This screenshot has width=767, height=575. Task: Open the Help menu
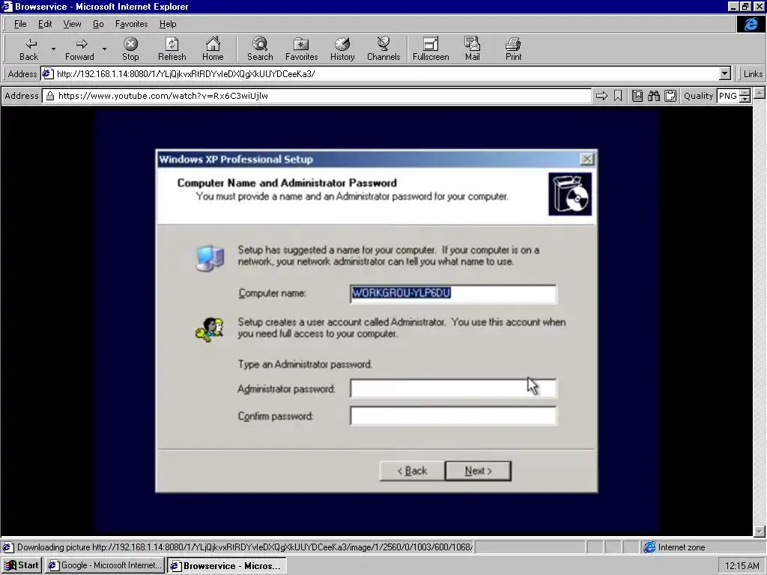tap(168, 24)
